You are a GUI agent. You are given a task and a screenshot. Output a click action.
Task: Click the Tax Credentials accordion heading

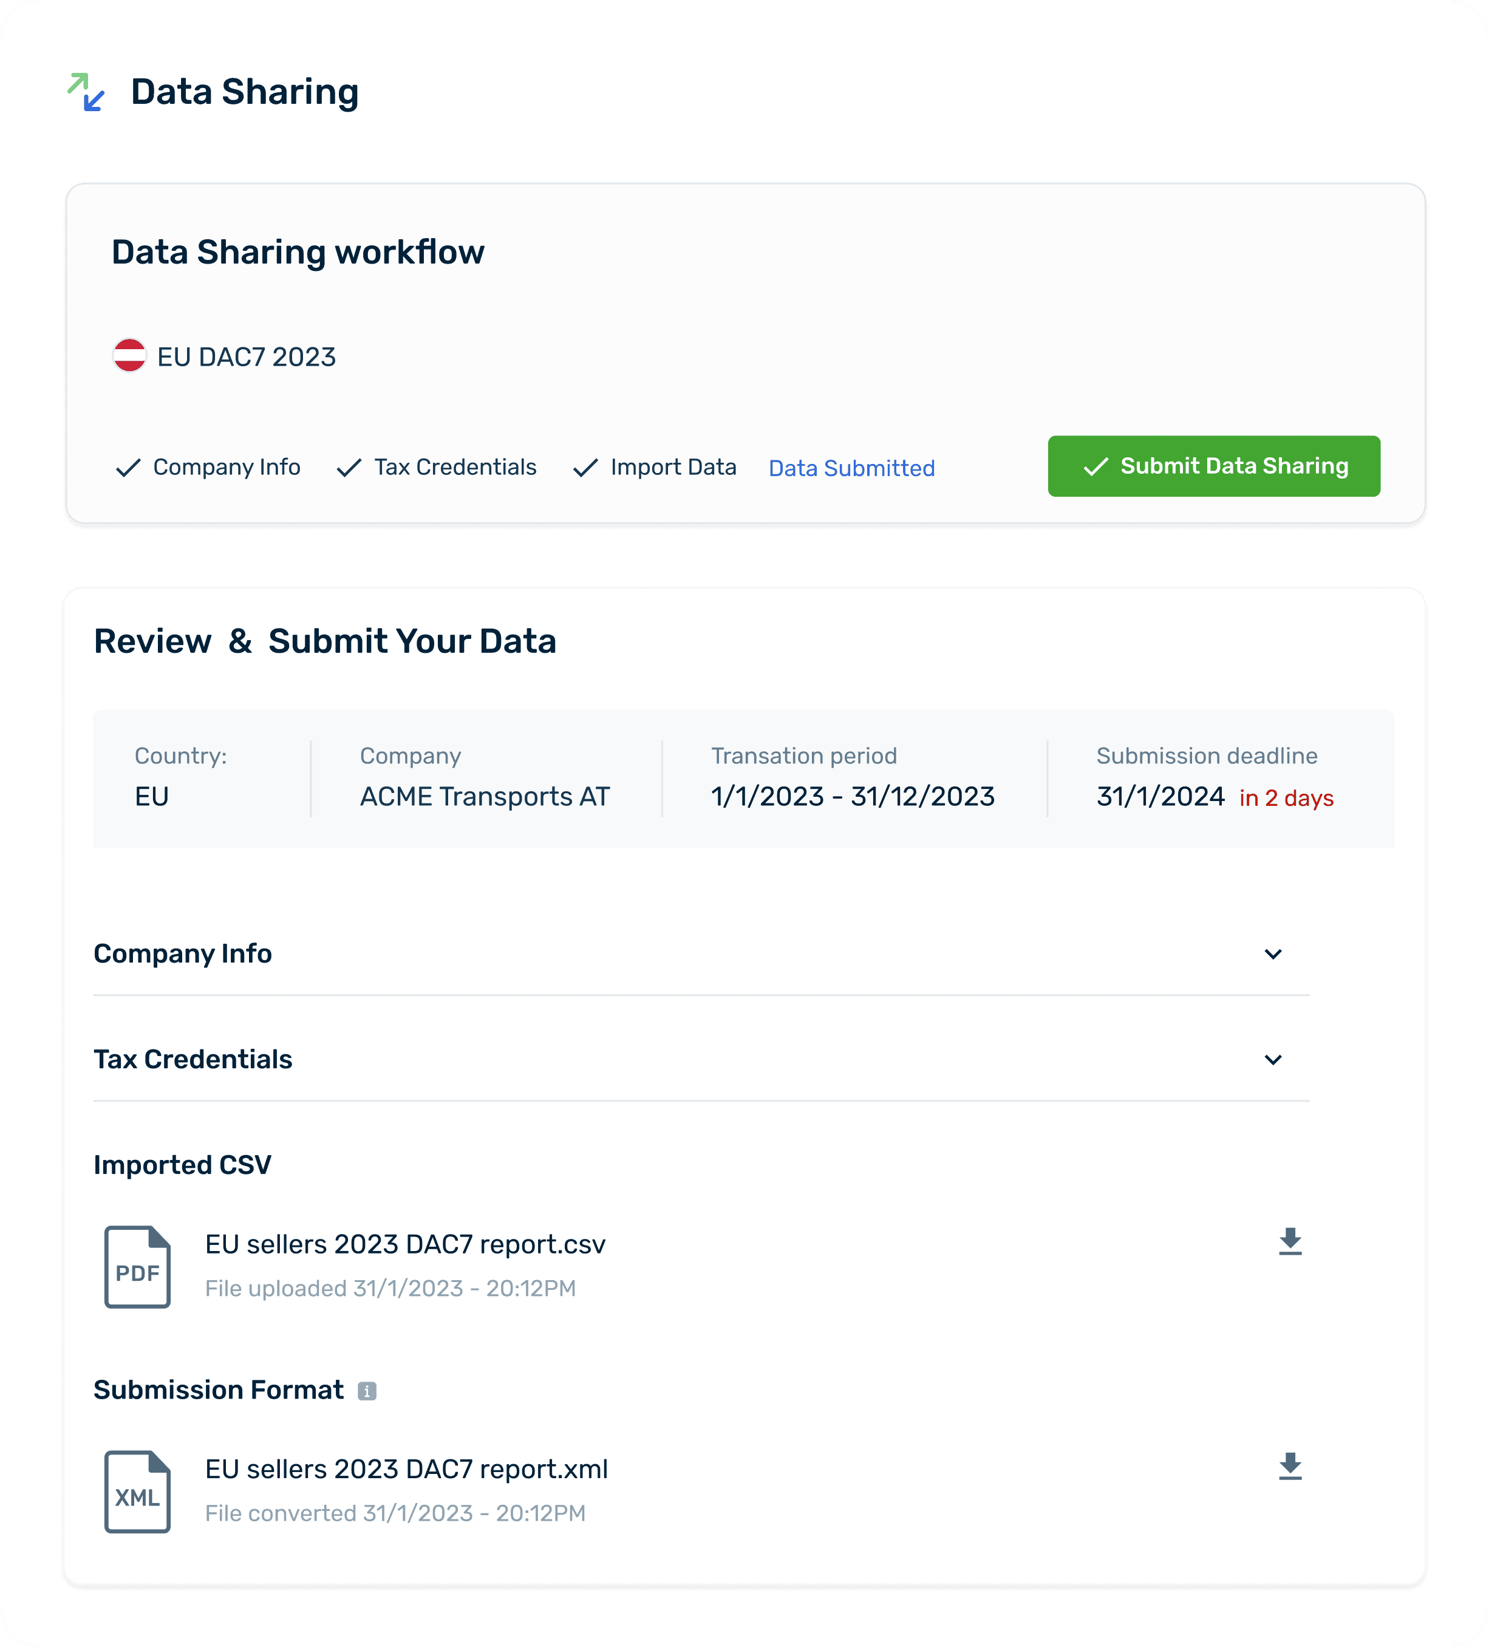193,1059
